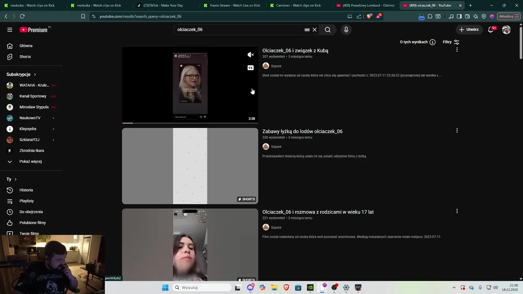This screenshot has height=294, width=523.
Task: Open Discord from the taskbar
Action: click(x=250, y=287)
